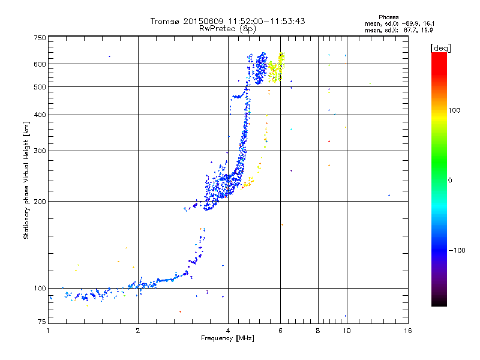Click the x-axis tick label "2"
The width and height of the screenshot is (480, 360).
coord(138,331)
